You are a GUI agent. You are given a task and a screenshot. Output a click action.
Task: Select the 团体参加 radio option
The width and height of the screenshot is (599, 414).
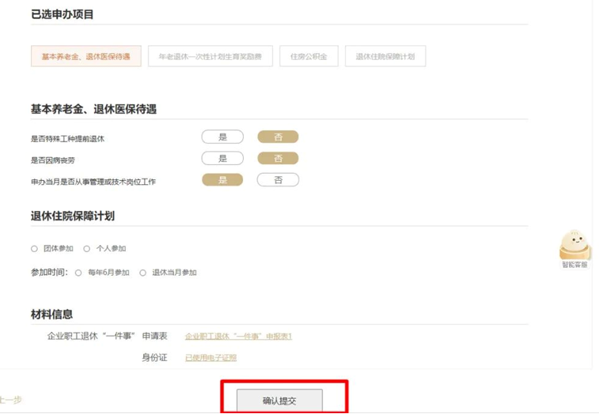click(35, 249)
